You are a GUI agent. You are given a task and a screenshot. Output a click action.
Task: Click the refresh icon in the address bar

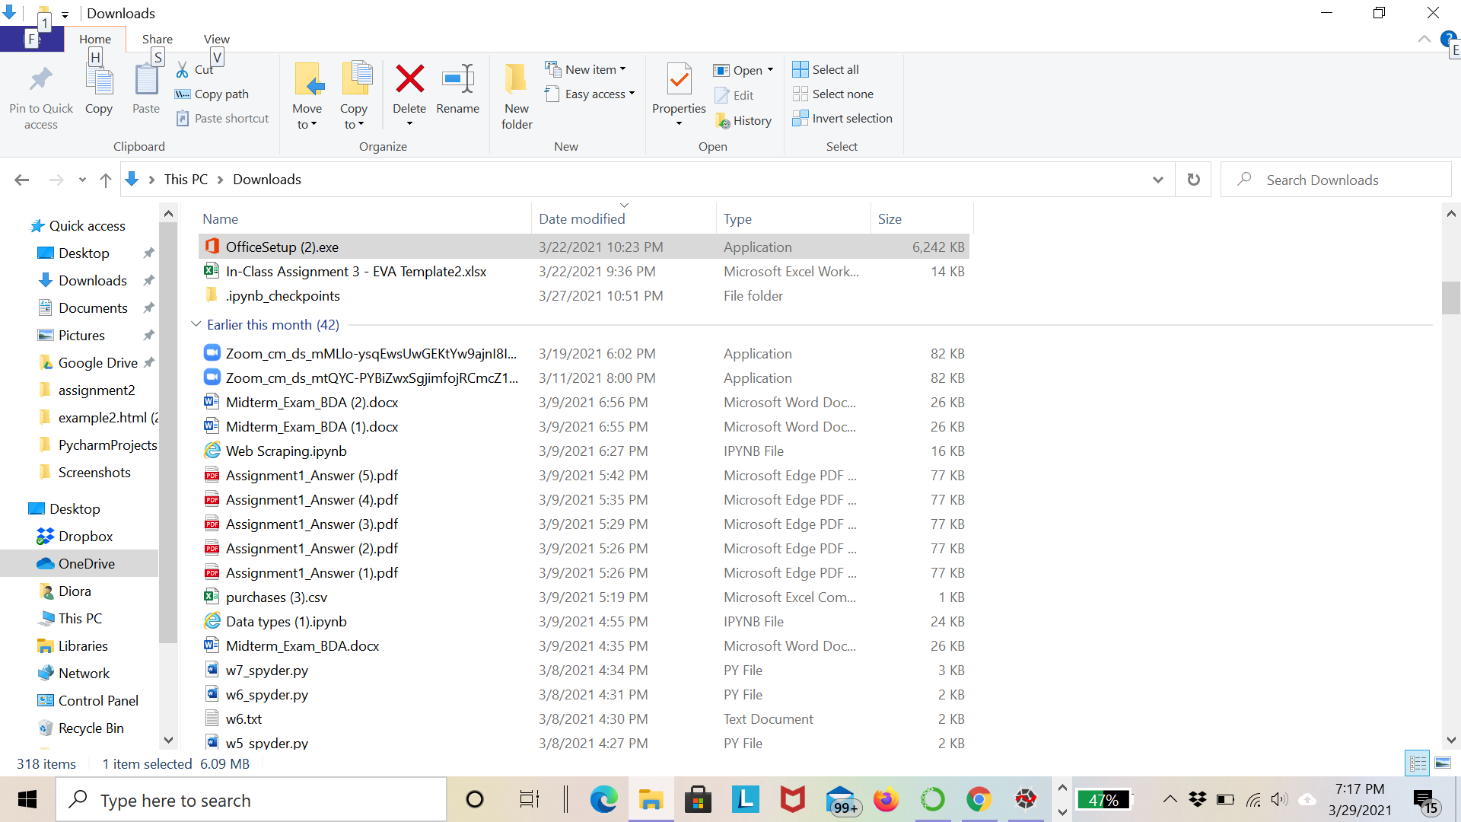[x=1193, y=179]
